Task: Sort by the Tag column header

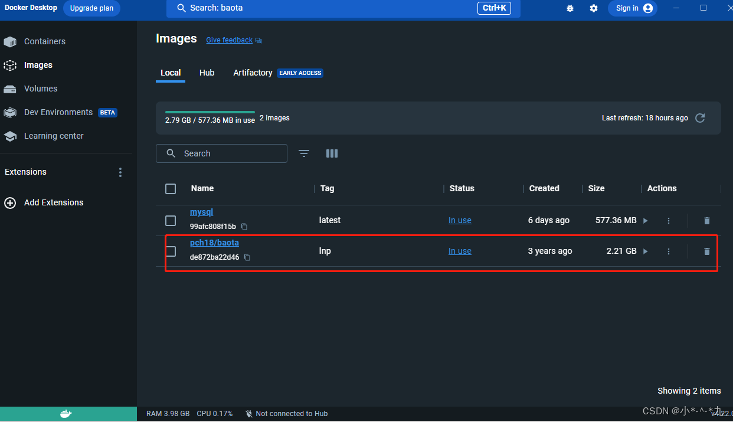Action: pyautogui.click(x=328, y=188)
